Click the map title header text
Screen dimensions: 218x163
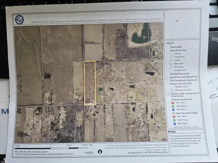88,15
